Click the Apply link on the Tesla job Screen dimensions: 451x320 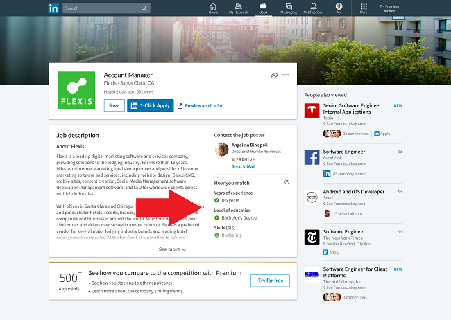tap(382, 134)
